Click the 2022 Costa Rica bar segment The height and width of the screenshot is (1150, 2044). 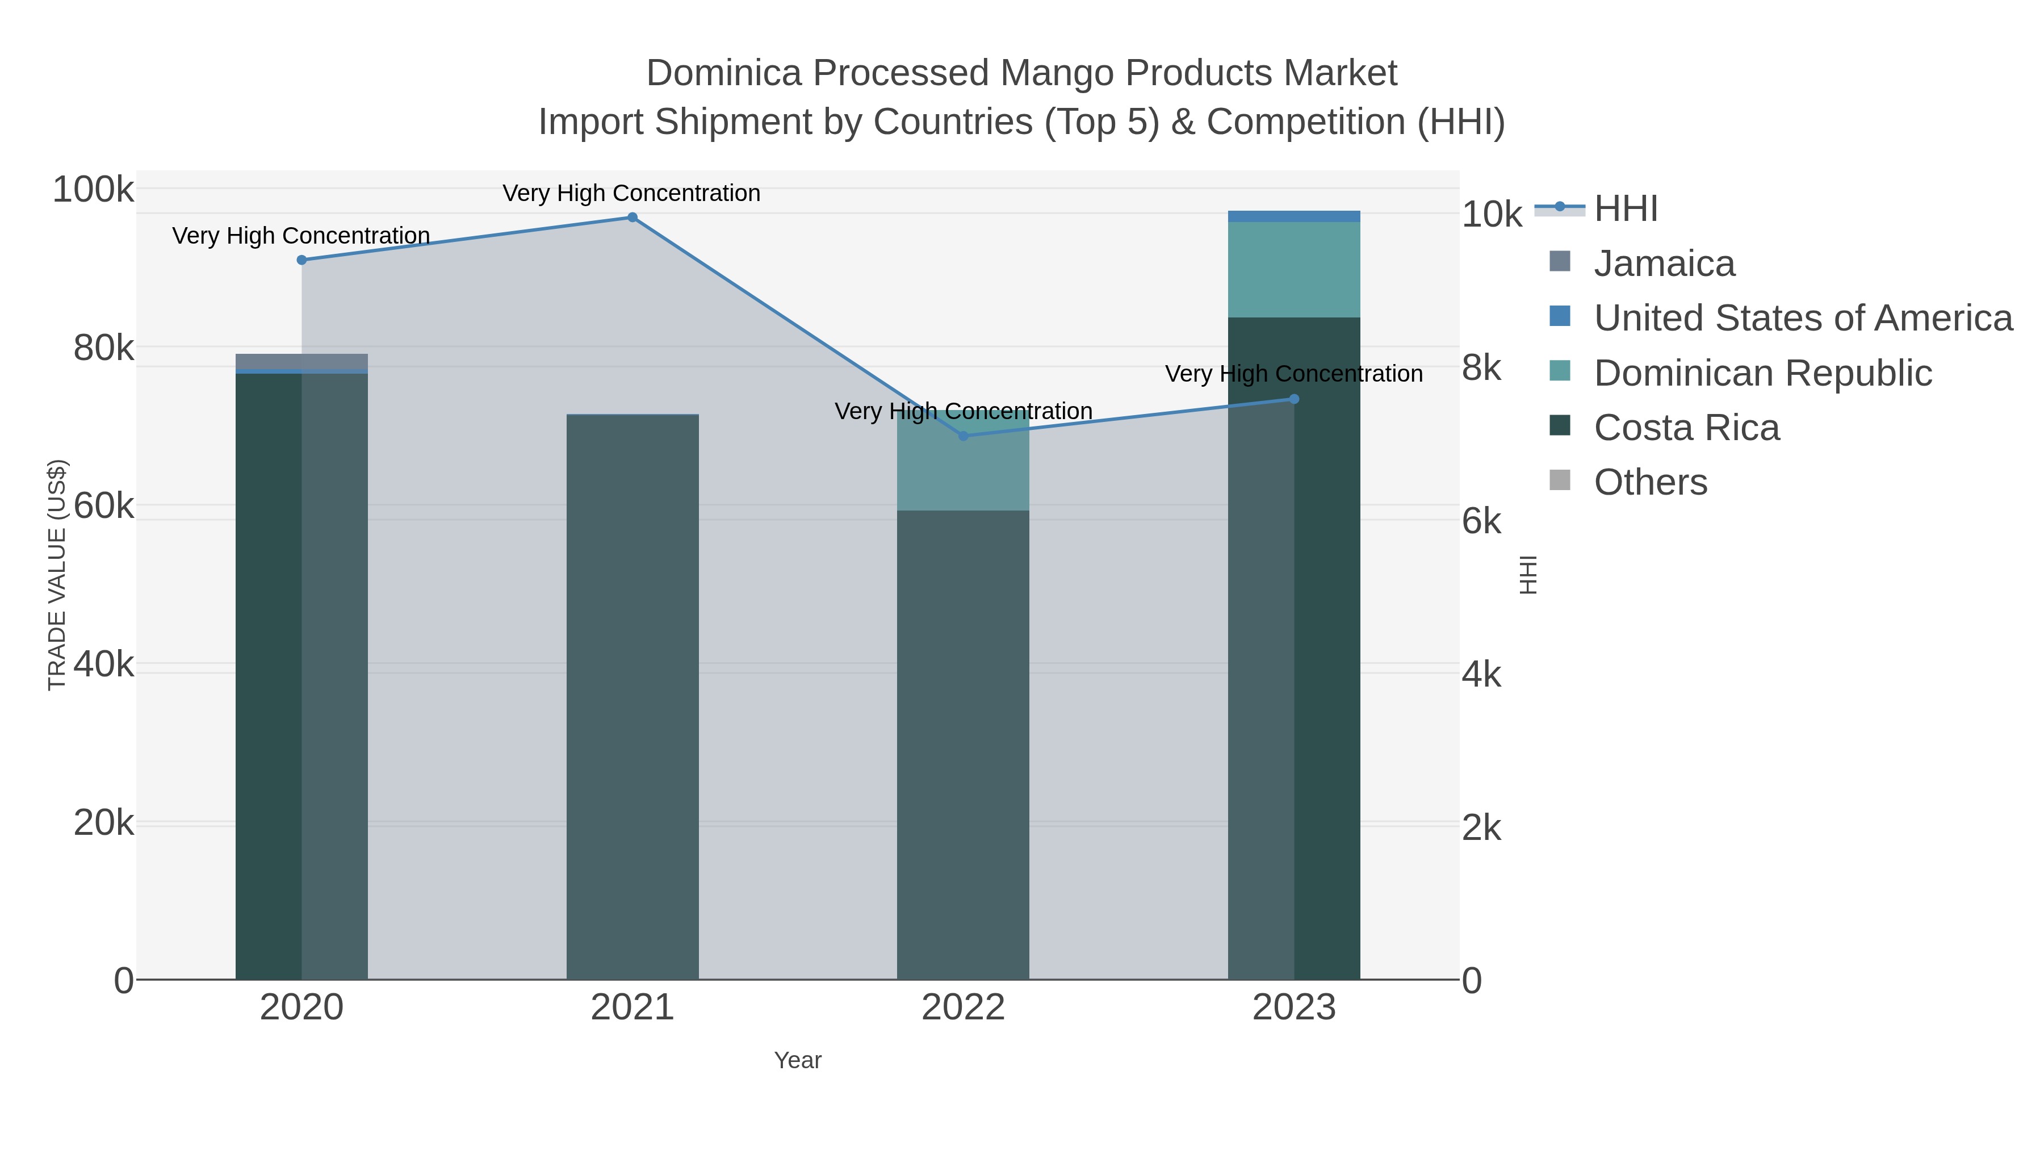(x=964, y=745)
